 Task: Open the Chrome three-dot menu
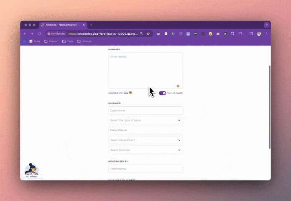coord(266,33)
